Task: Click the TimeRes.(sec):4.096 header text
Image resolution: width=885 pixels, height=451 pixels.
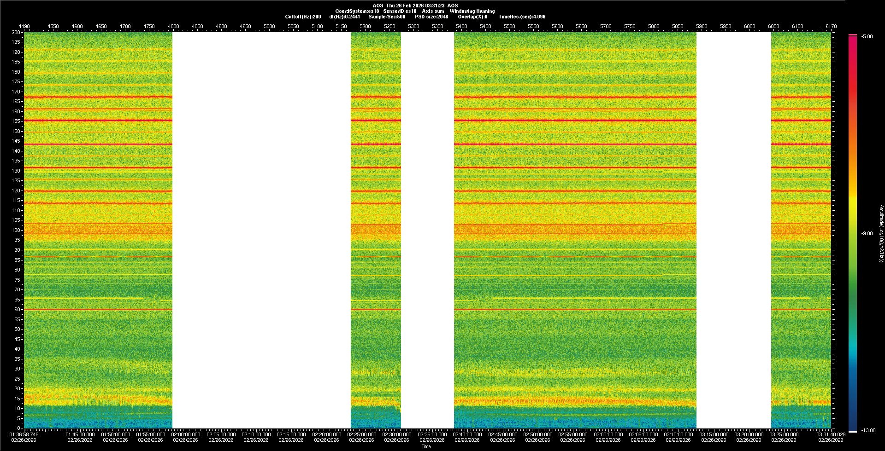Action: click(522, 17)
